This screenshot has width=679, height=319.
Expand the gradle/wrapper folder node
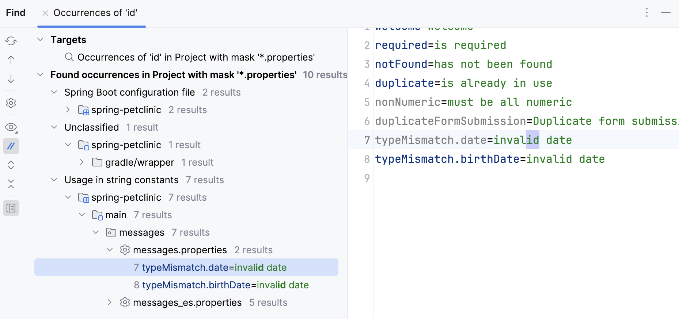pos(81,162)
